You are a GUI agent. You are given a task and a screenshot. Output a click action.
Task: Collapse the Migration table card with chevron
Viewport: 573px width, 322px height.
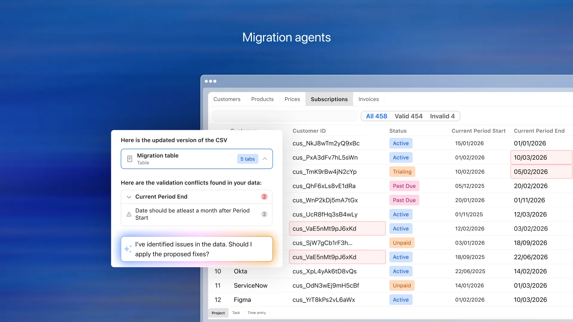coord(265,159)
